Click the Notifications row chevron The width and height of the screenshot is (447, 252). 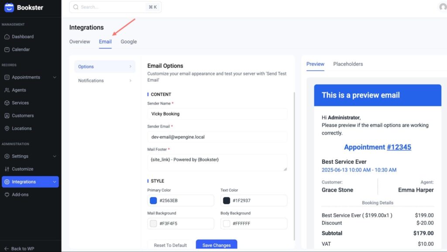click(130, 81)
